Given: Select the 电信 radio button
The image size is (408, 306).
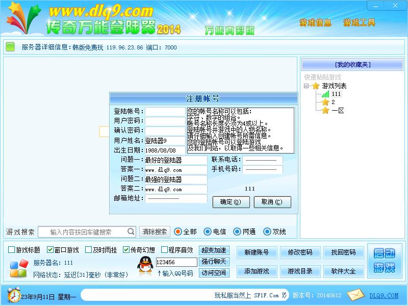Looking at the screenshot, I should pos(208,232).
